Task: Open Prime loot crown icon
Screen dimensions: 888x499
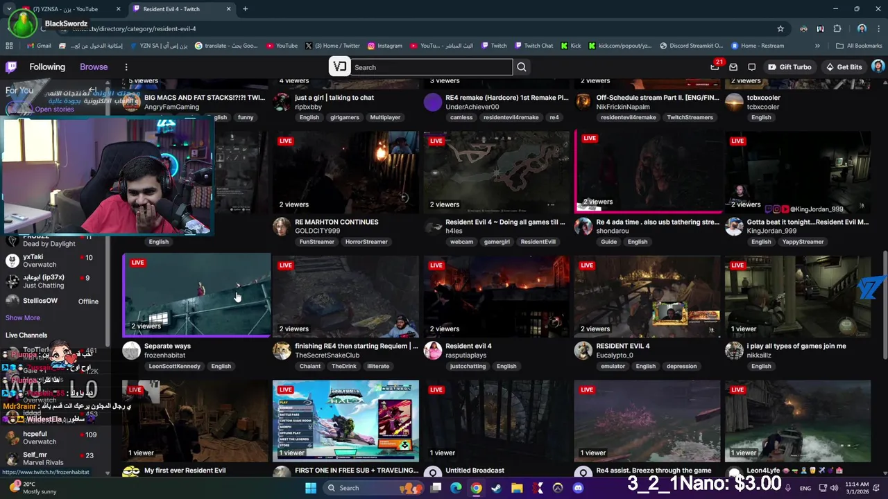Action: coord(715,67)
